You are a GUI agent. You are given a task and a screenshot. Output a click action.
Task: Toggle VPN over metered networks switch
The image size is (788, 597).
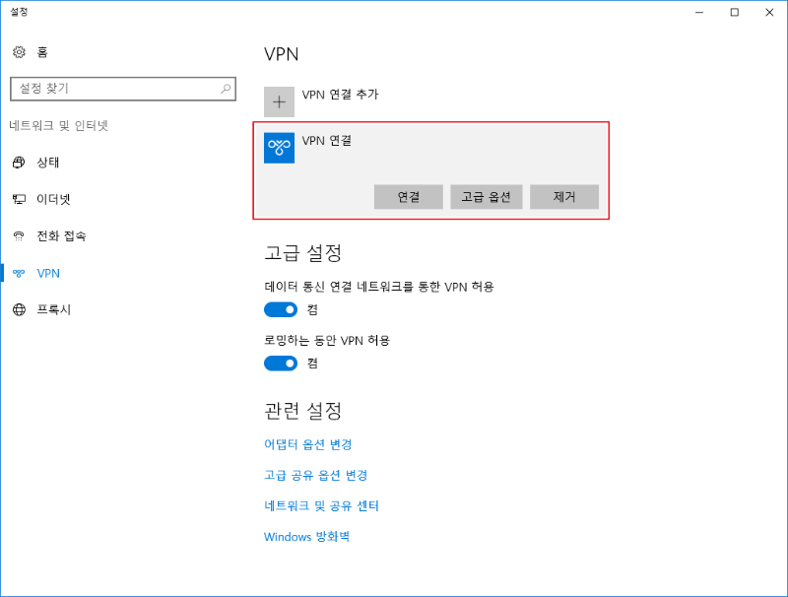(x=281, y=309)
